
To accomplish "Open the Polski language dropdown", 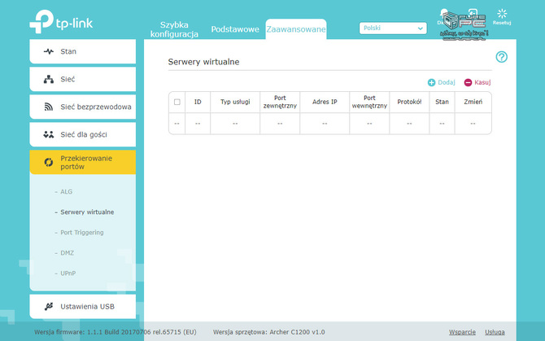I will (x=393, y=28).
